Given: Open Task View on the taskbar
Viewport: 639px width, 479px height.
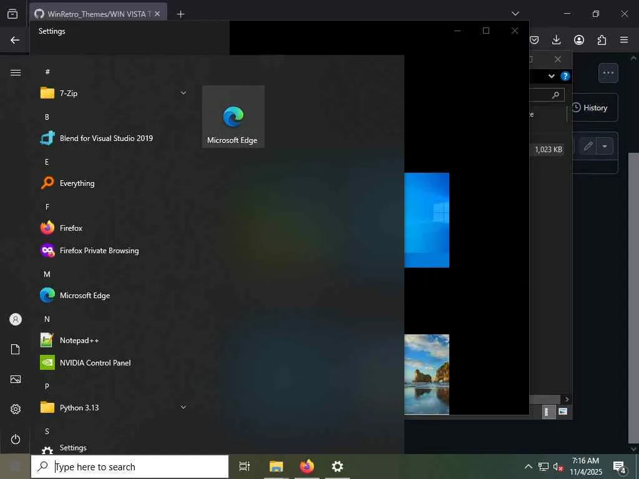Looking at the screenshot, I should coord(245,467).
